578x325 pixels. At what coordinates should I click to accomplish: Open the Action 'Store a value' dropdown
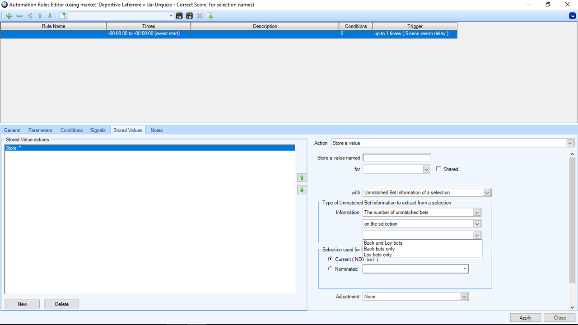pos(452,143)
